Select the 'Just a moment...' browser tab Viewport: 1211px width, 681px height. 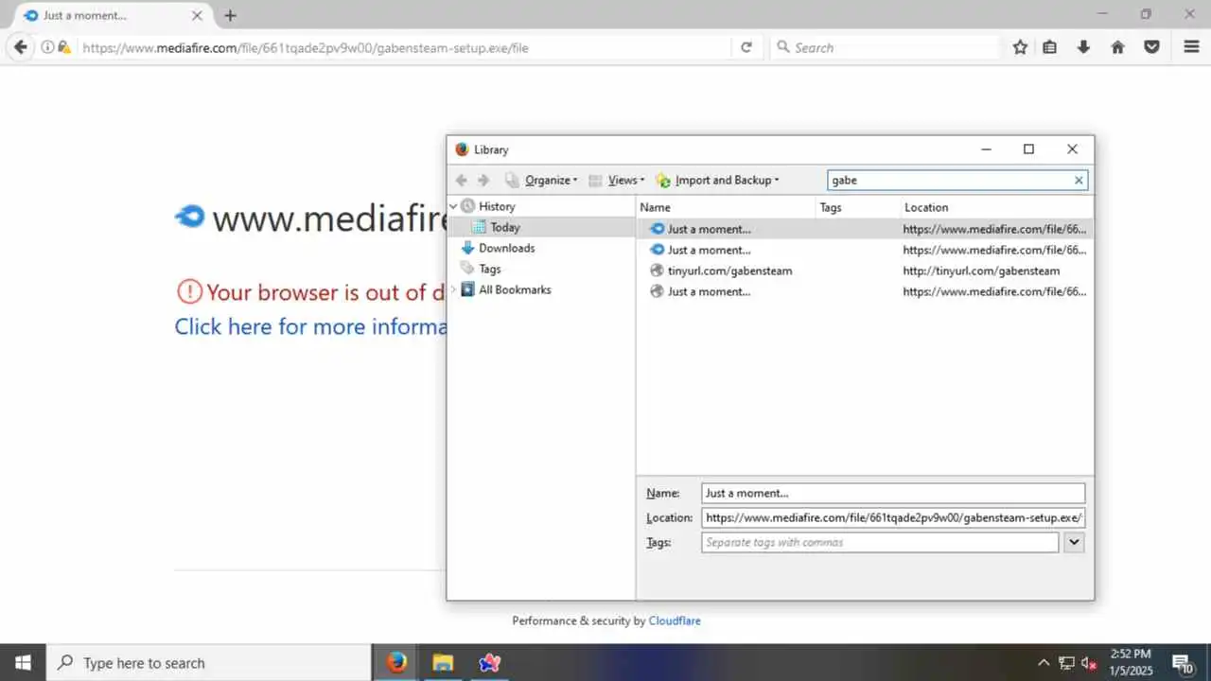113,15
